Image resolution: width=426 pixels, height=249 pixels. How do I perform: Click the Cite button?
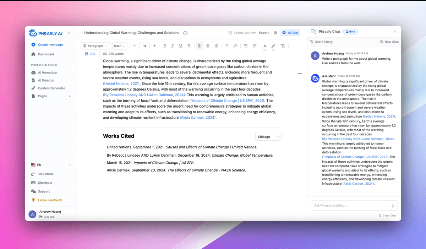(90, 54)
